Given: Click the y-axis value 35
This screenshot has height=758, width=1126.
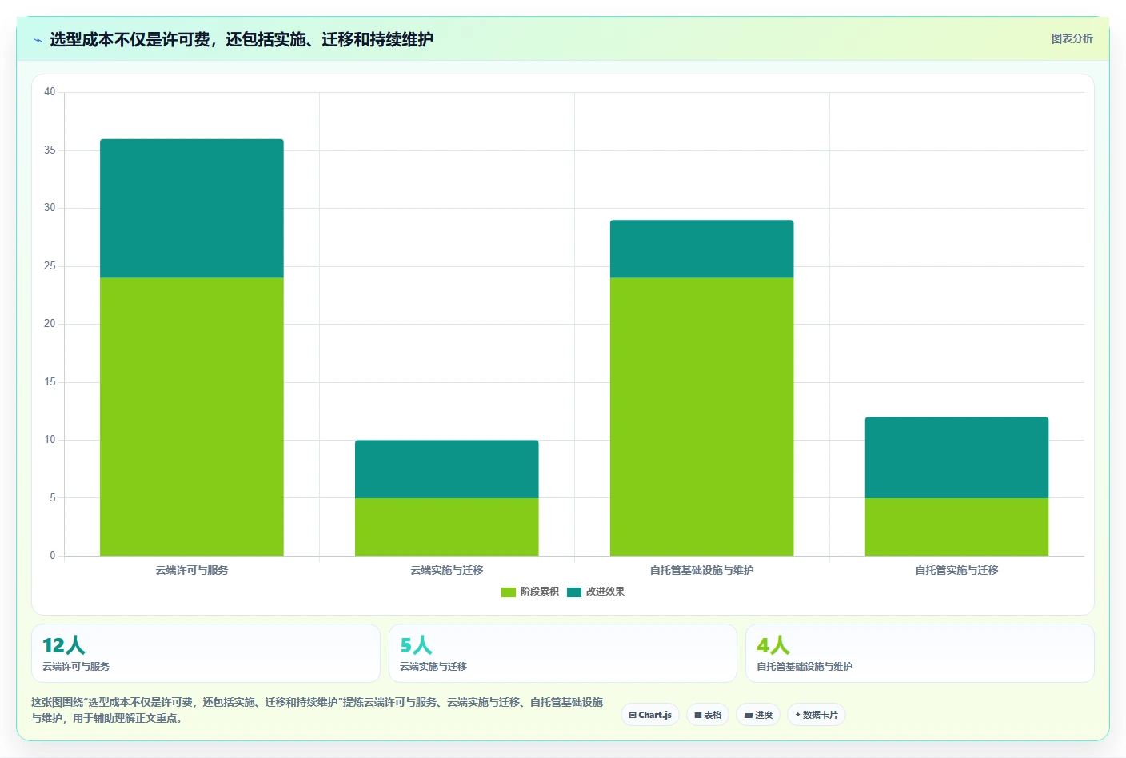Looking at the screenshot, I should coord(50,150).
